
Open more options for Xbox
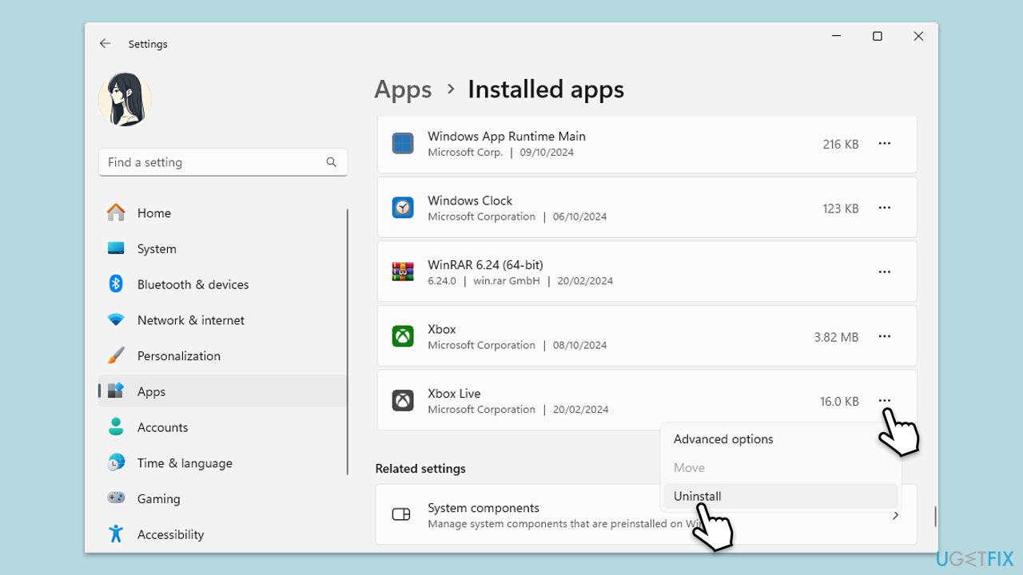tap(885, 336)
